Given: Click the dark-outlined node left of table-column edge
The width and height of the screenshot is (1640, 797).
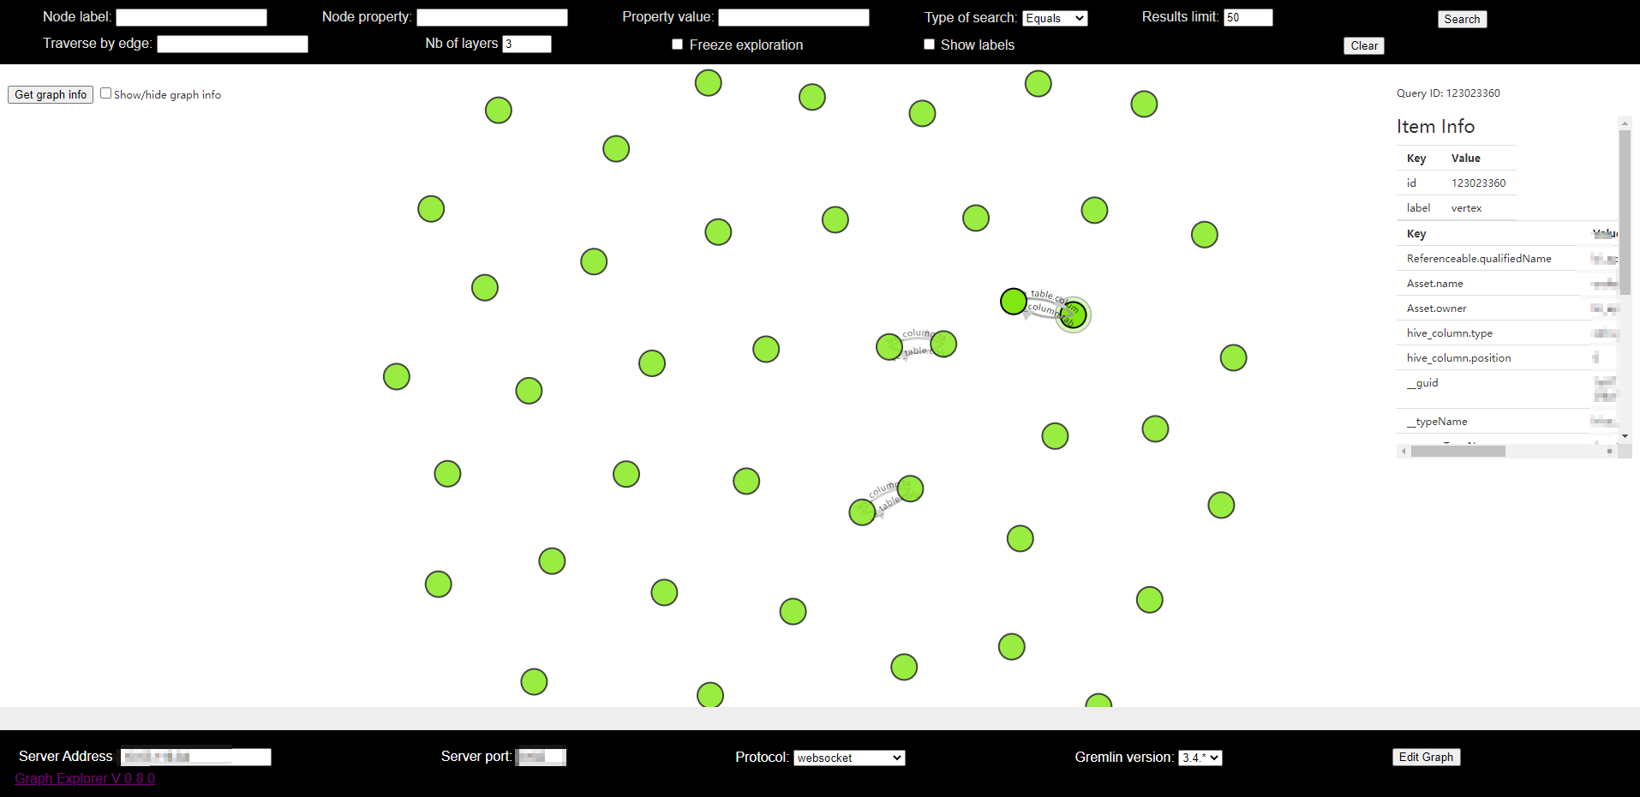Looking at the screenshot, I should click(x=1014, y=301).
